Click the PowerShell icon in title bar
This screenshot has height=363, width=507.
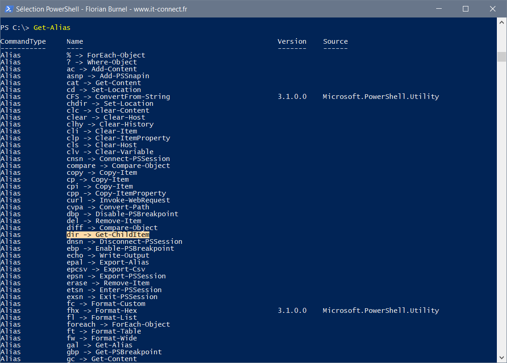point(8,9)
